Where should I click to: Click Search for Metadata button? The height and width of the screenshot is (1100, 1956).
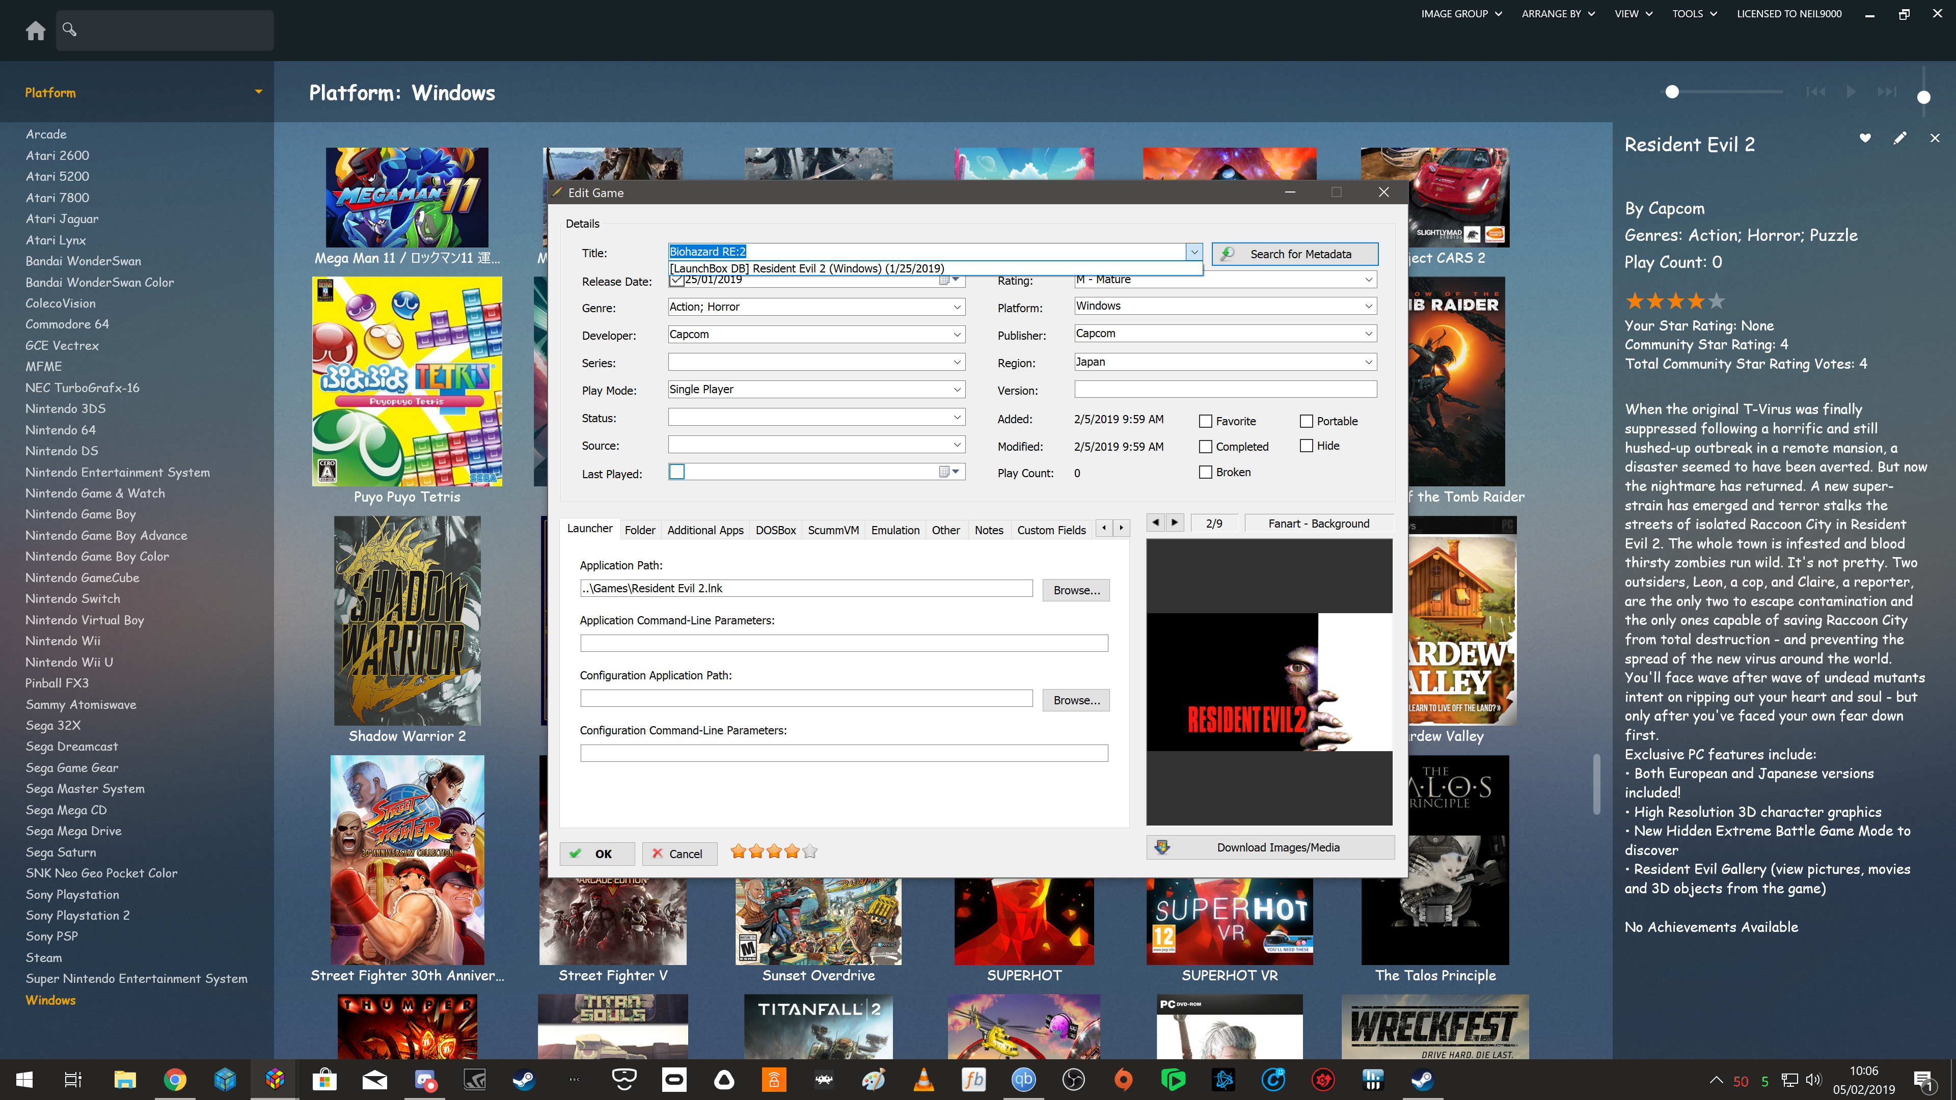pos(1295,254)
